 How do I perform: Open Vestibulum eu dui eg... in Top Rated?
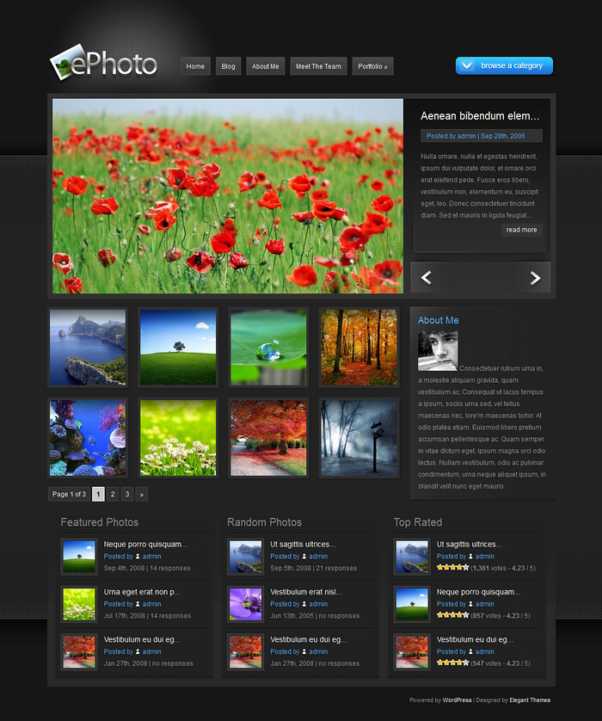pos(475,639)
